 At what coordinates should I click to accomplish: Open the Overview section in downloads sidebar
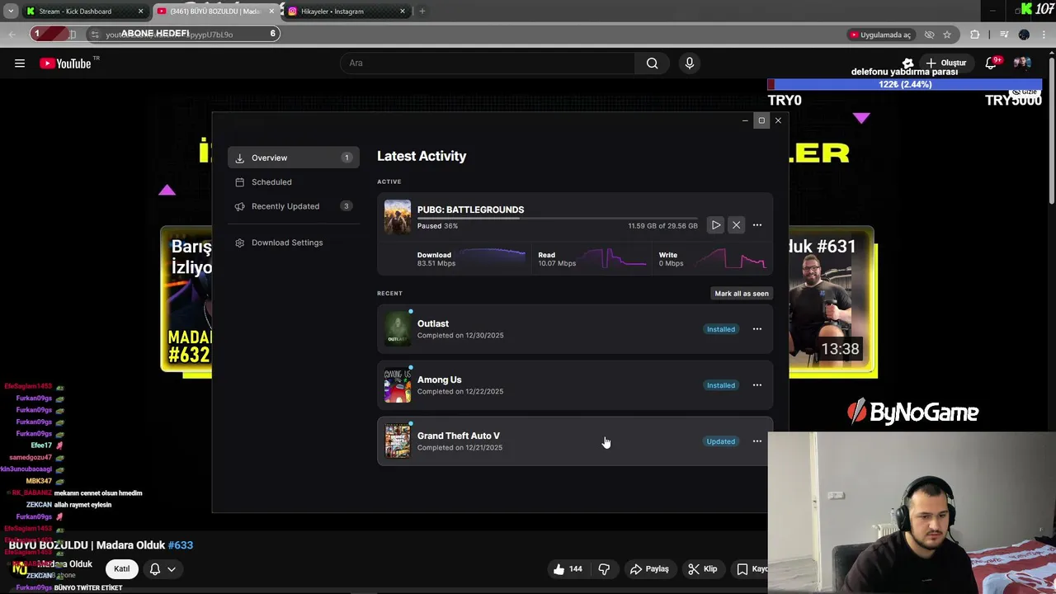[x=293, y=158]
